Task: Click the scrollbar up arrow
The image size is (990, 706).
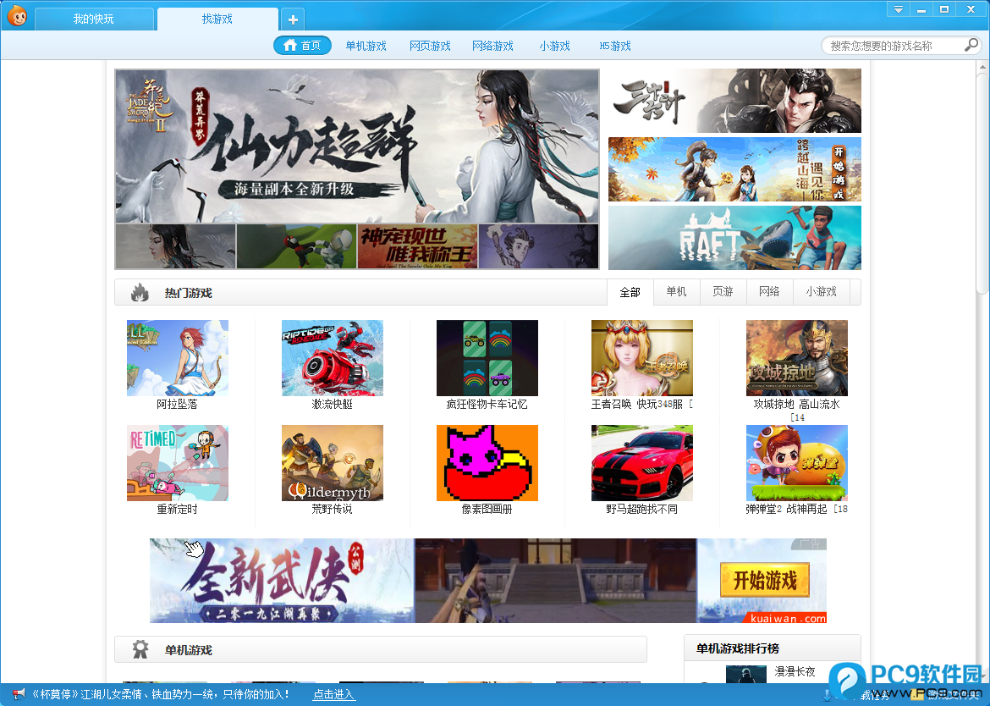Action: 982,66
